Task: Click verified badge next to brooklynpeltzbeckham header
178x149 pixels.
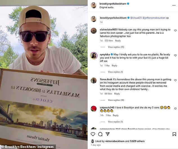Action: pyautogui.click(x=128, y=4)
